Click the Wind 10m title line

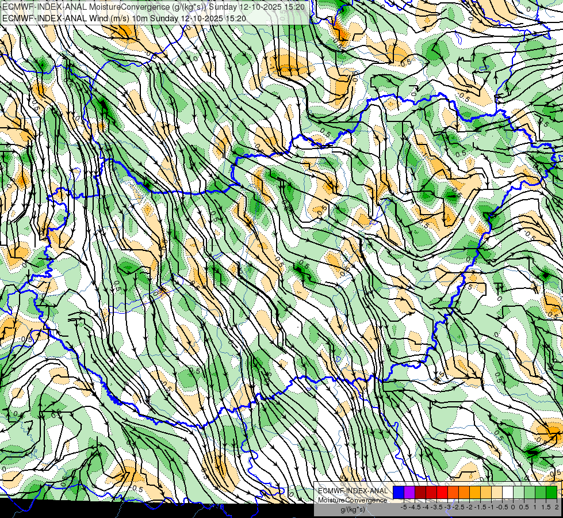pos(124,18)
